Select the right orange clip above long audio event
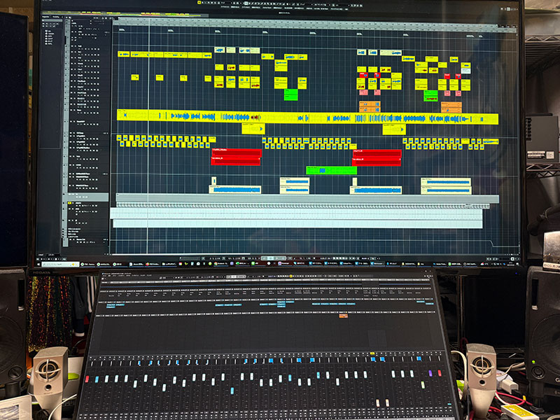The height and width of the screenshot is (420, 560). [x=451, y=107]
